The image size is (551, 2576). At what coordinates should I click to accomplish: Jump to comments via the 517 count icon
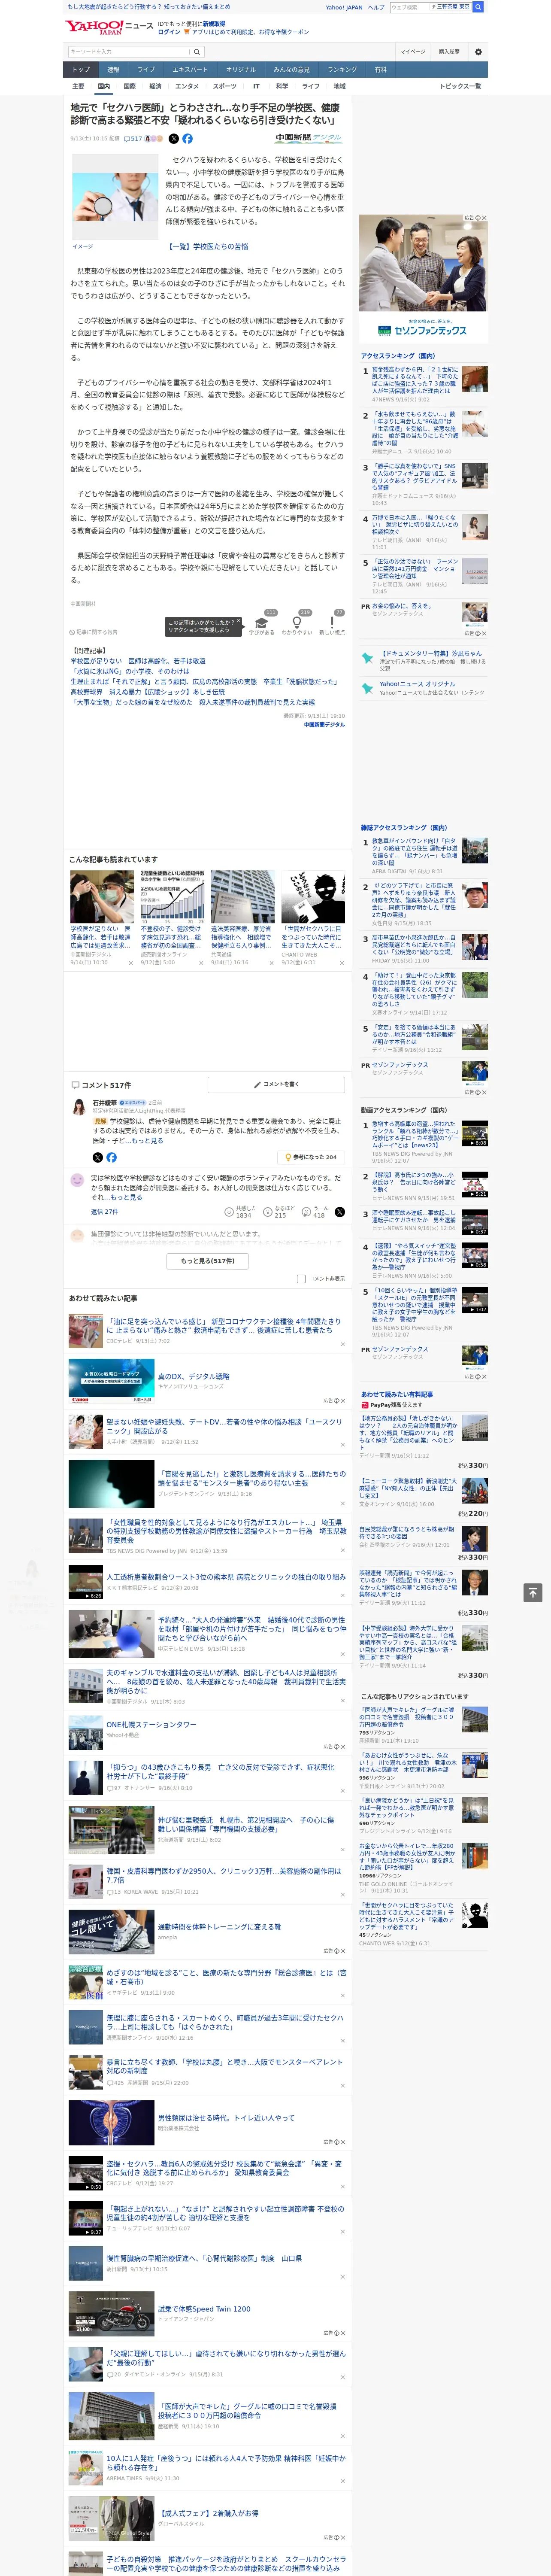pyautogui.click(x=133, y=139)
